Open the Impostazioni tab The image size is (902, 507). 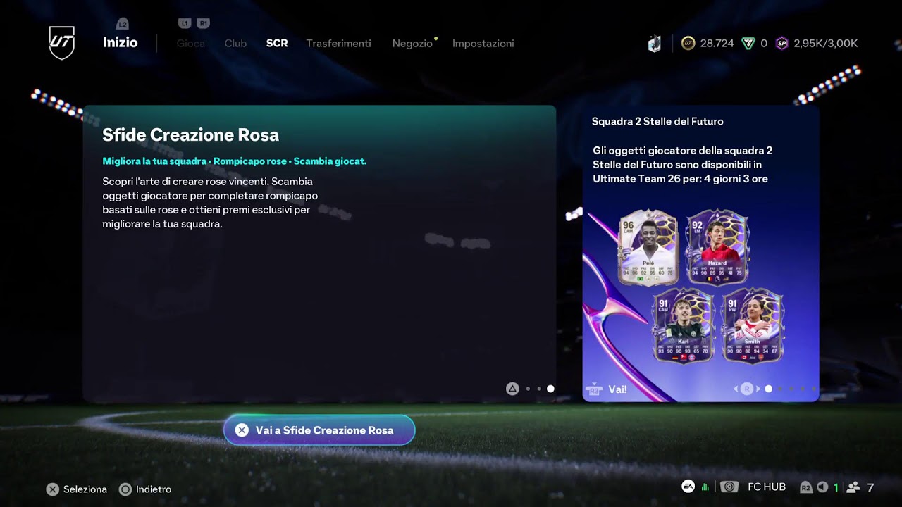tap(483, 43)
